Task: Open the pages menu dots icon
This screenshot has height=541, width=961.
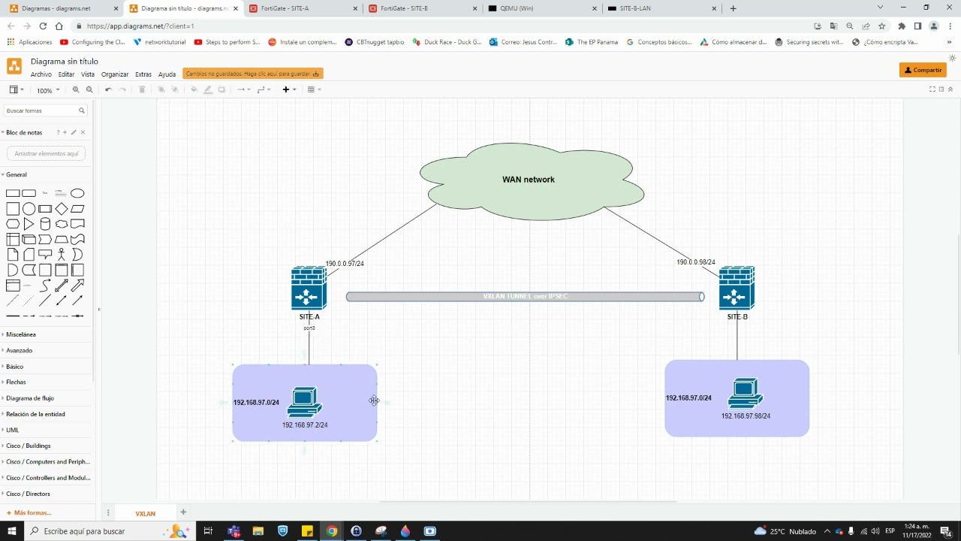Action: [x=108, y=512]
